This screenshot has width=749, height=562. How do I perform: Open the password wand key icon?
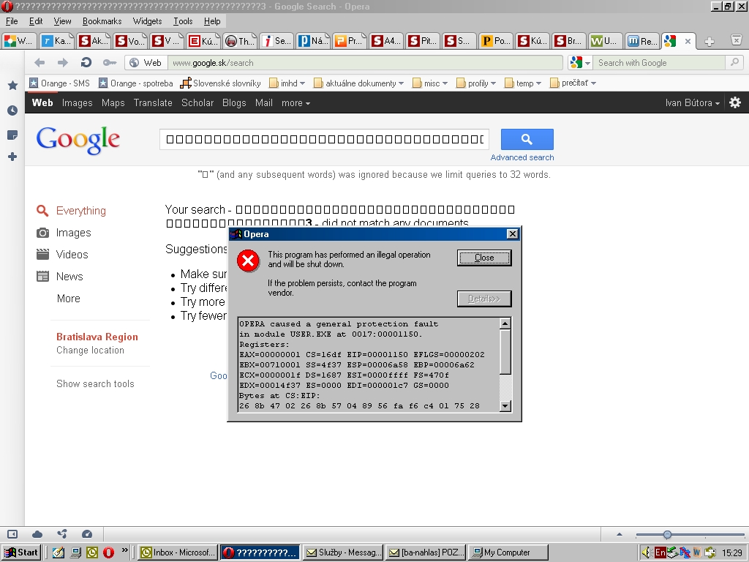pos(110,63)
